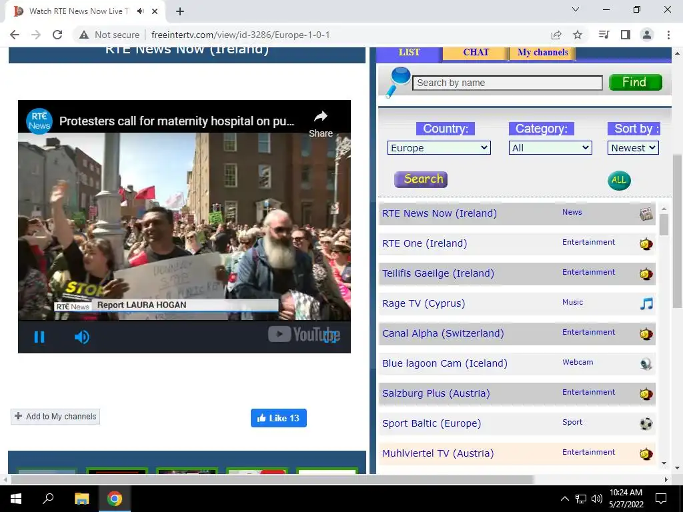683x512 pixels.
Task: Click the Facebook Like 13 button
Action: [279, 418]
